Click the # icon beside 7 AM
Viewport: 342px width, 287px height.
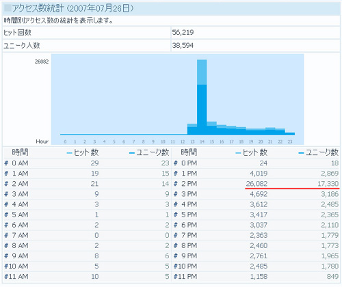[6, 235]
